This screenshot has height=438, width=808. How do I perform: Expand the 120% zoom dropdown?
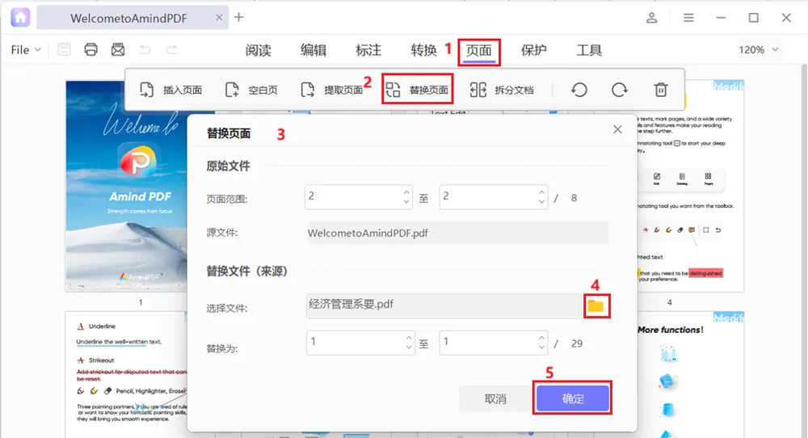tap(759, 49)
